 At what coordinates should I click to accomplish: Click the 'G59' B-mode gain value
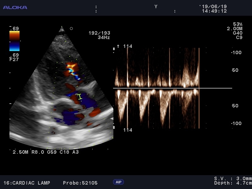[52, 152]
